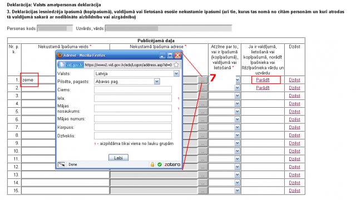The width and height of the screenshot is (356, 200).
Task: Click the Dzēst link in row 12
Action: click(x=294, y=167)
